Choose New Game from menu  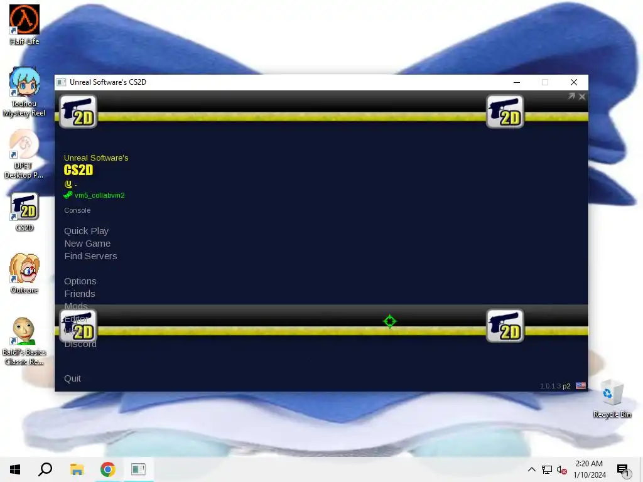coord(87,244)
